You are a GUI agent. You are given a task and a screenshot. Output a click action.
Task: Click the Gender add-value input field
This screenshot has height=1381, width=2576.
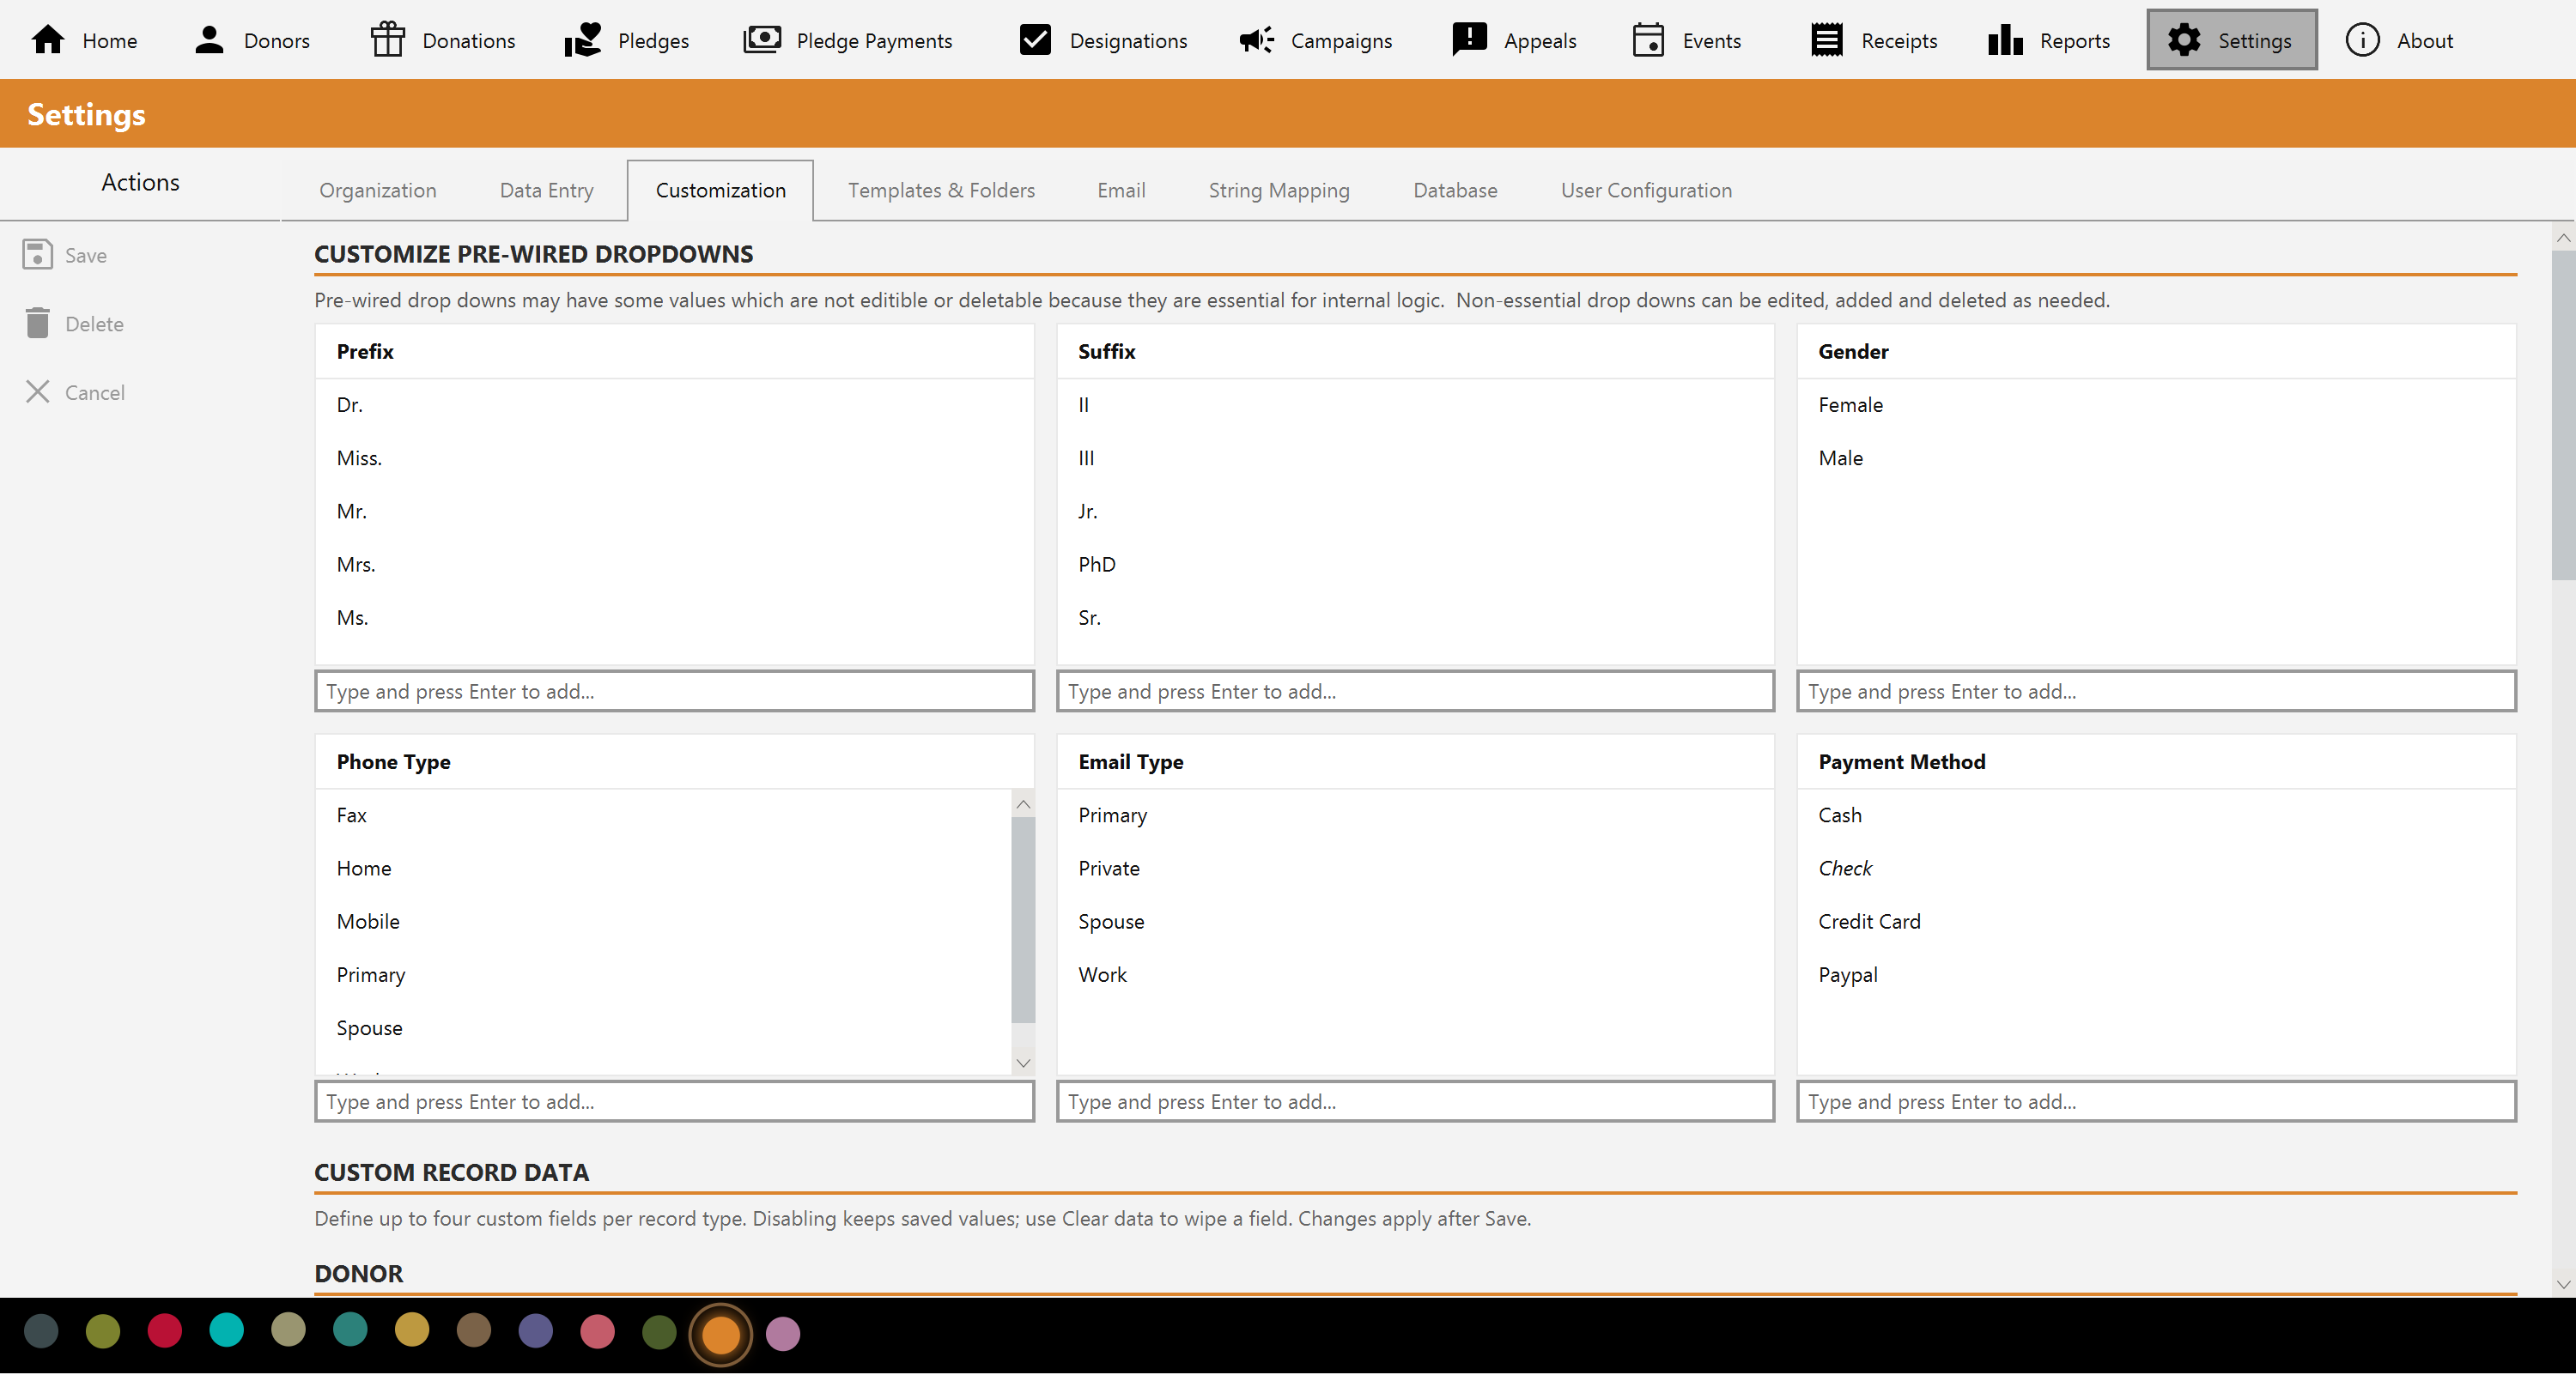tap(2156, 693)
